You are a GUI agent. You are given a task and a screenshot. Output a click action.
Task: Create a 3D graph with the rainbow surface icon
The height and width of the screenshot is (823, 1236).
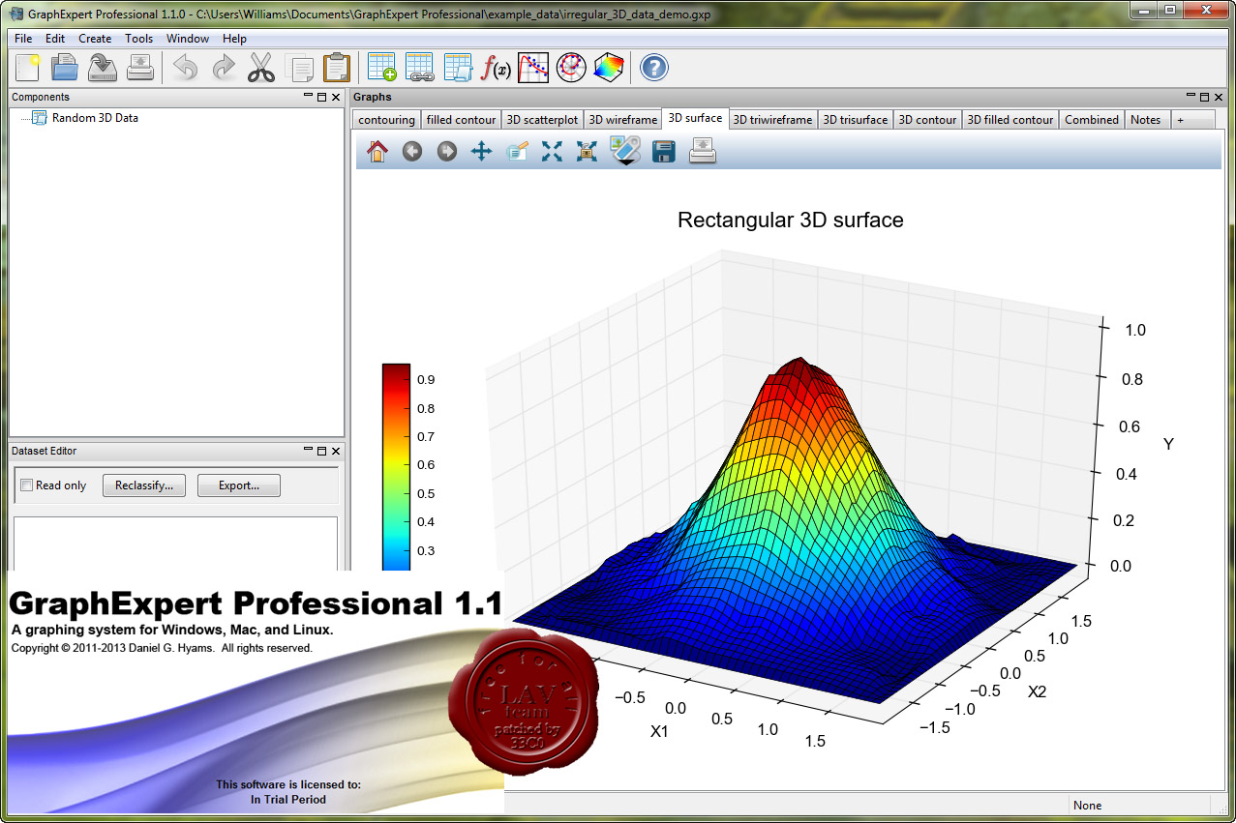click(609, 68)
